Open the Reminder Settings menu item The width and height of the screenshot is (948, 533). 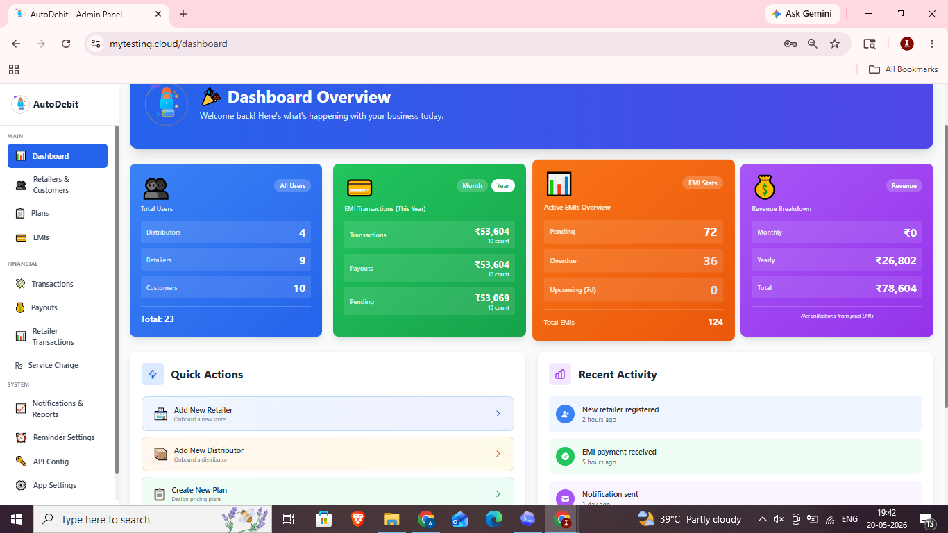coord(58,437)
